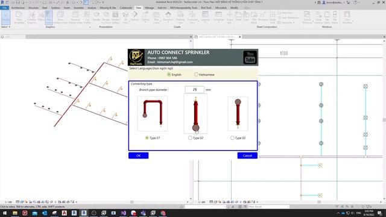This screenshot has height=217, width=386.
Task: Click the Tile Views ribbon icon
Action: coord(335,17)
